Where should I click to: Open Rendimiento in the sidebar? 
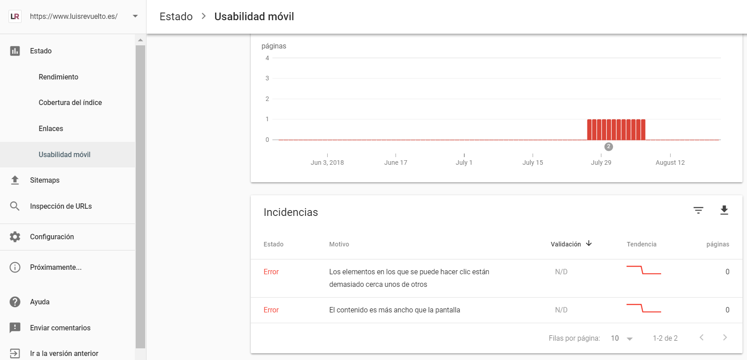pos(58,77)
